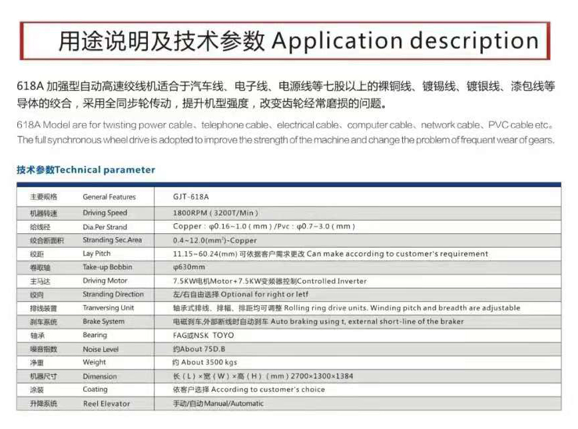Click the Tranversing Unit row label
This screenshot has height=429, width=578.
(108, 308)
